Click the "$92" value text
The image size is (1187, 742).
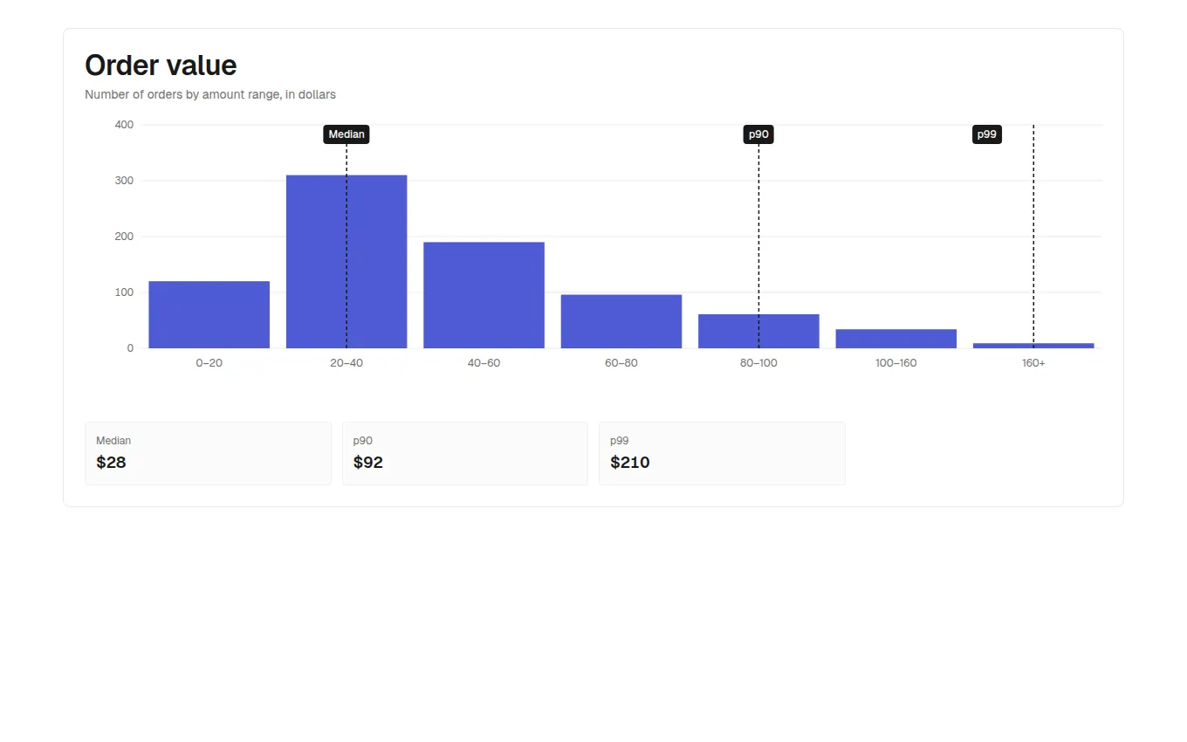click(x=368, y=463)
